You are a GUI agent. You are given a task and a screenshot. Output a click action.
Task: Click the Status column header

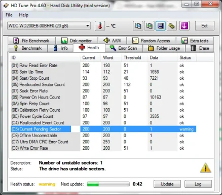(187, 58)
